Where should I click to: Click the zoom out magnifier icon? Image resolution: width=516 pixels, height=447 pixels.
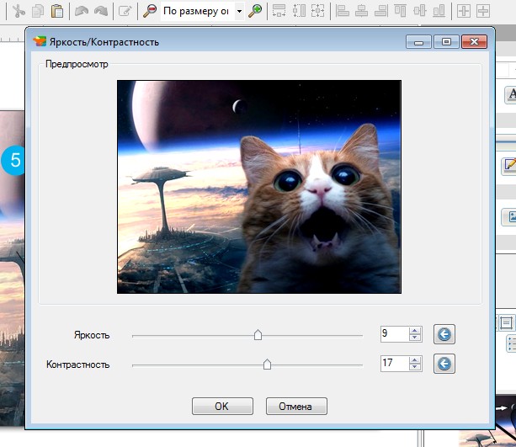(x=150, y=11)
